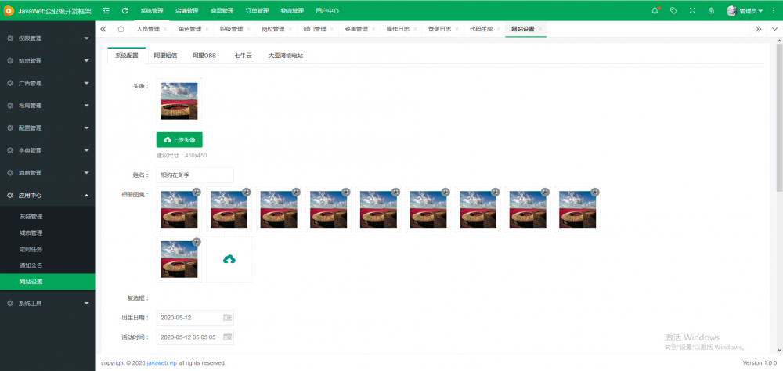Select 店铺管理 in the top menu
This screenshot has height=371, width=783.
click(x=187, y=10)
